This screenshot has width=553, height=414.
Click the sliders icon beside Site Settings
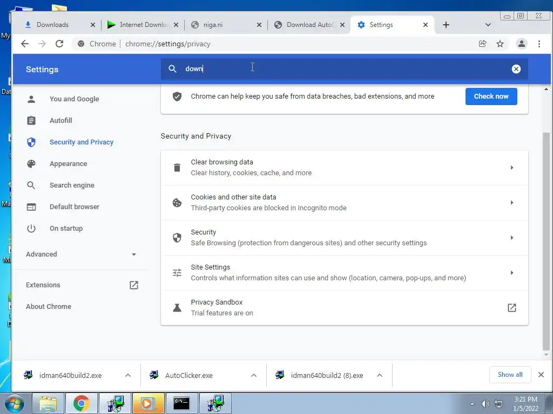pyautogui.click(x=177, y=272)
